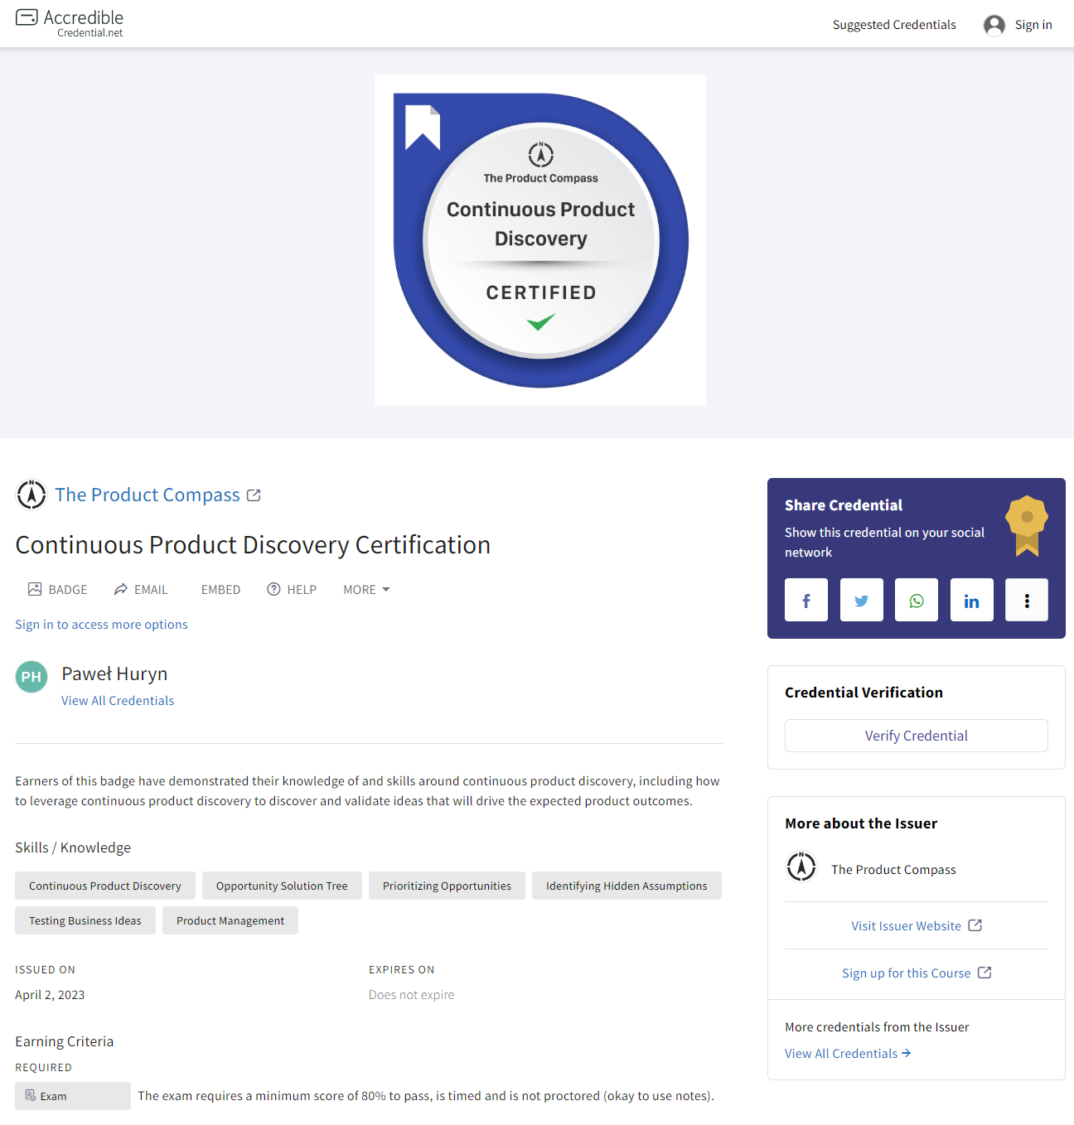
Task: Open external link icon next to The Product Compass heading
Action: (x=254, y=495)
